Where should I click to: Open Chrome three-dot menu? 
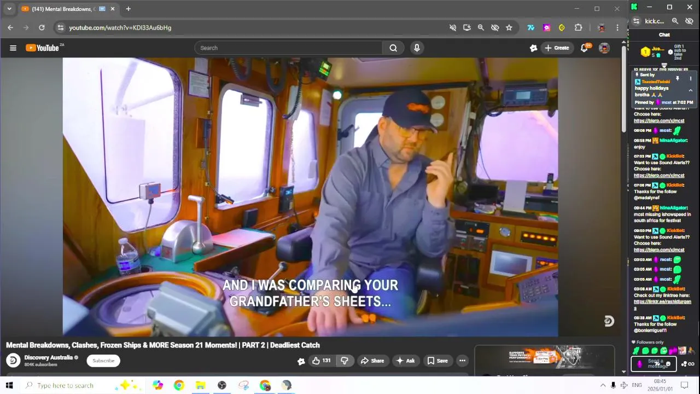pos(617,27)
